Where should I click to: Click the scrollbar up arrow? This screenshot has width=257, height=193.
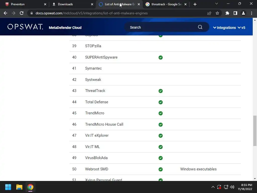255,20
